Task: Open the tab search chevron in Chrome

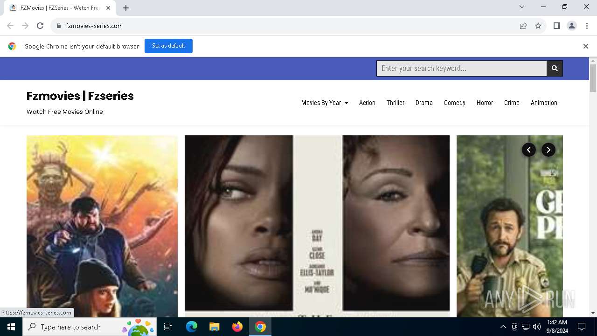Action: pos(522,7)
